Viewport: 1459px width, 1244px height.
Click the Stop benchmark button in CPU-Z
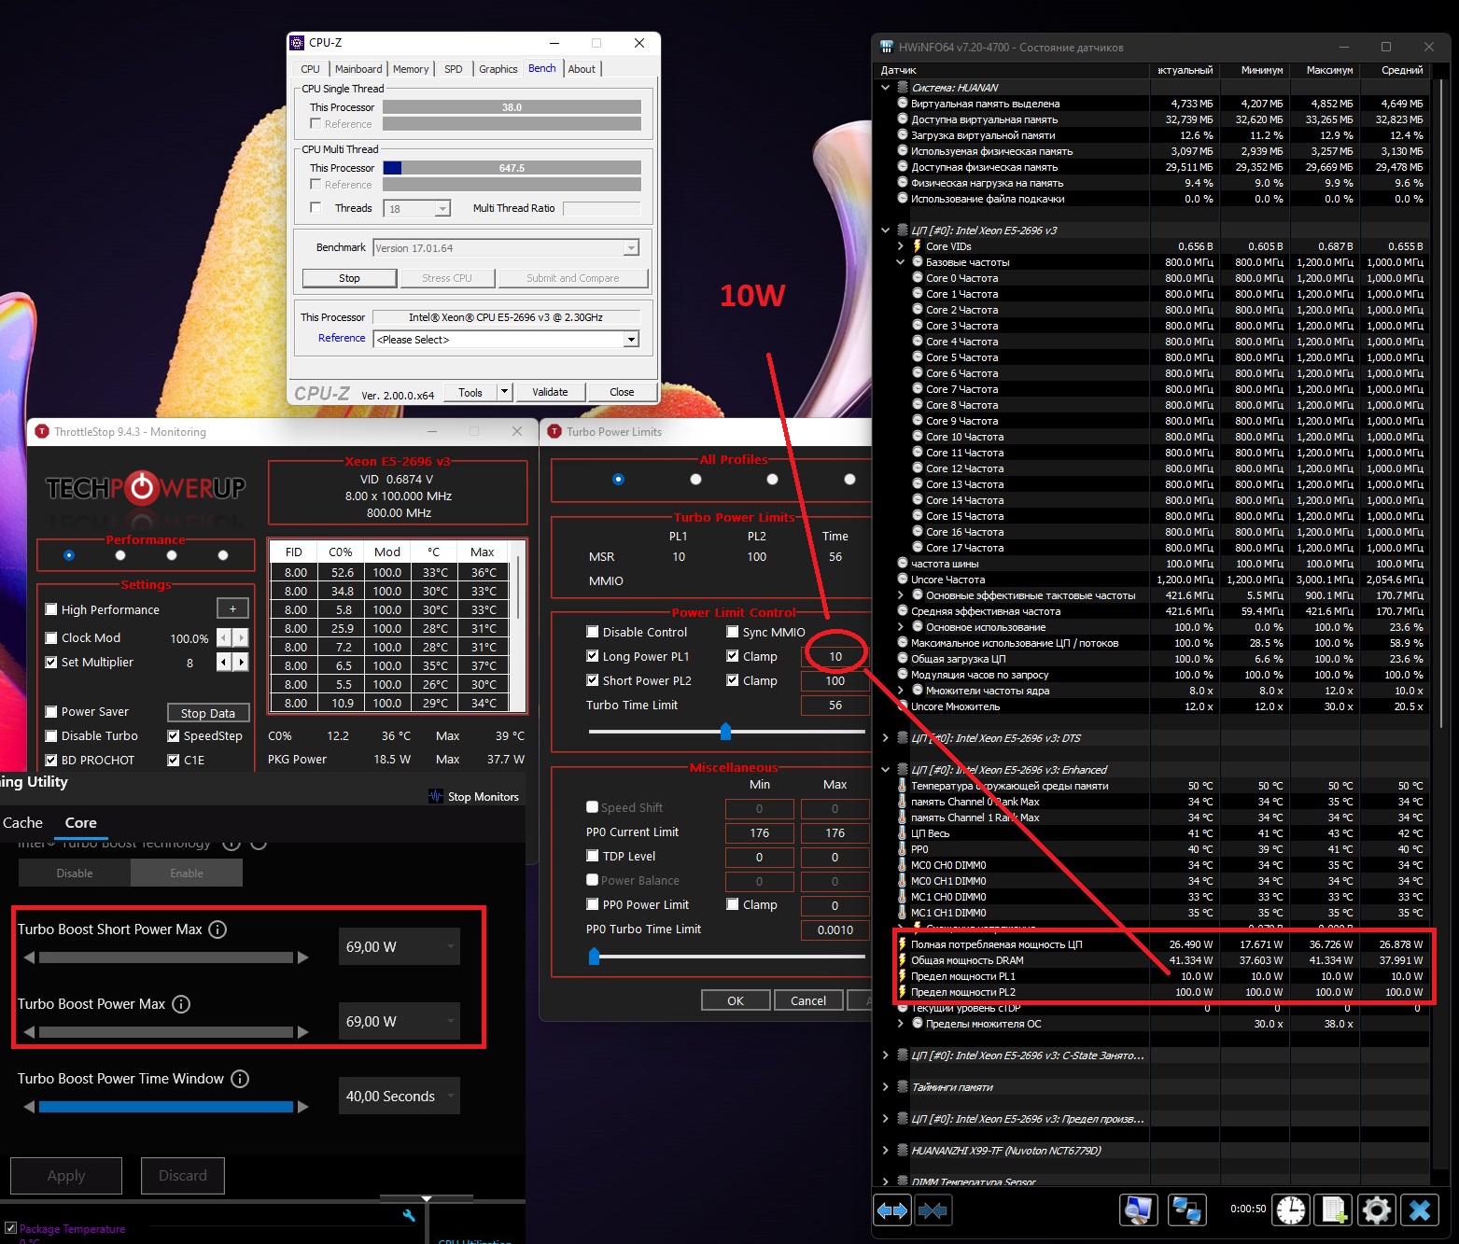(349, 278)
